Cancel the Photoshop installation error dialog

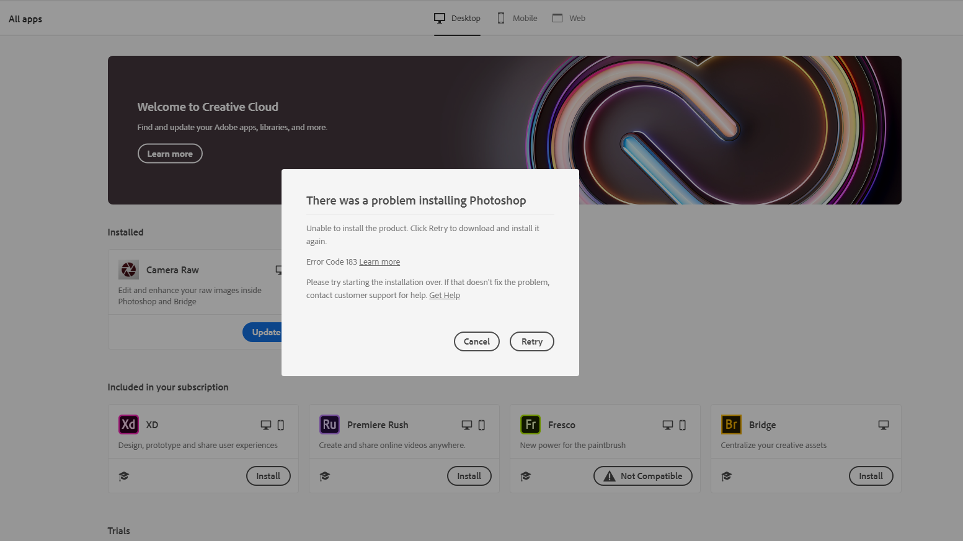coord(476,341)
